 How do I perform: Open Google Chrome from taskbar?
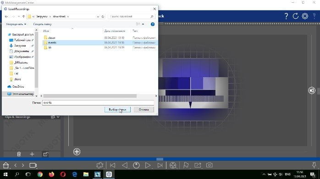(40, 174)
